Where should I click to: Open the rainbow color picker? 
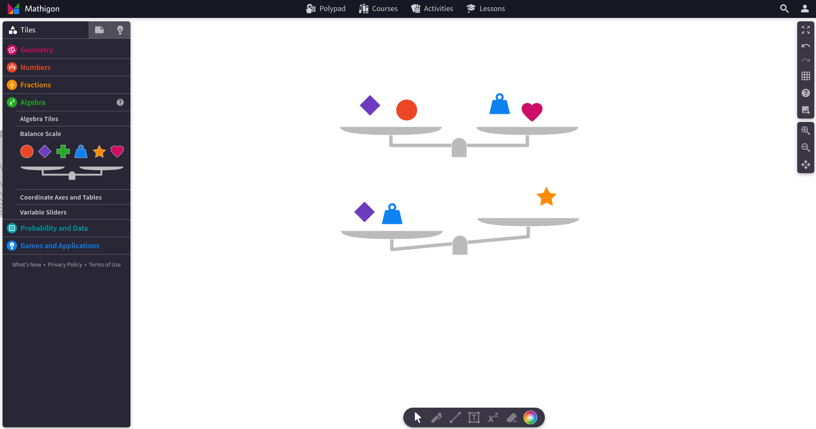click(x=530, y=417)
